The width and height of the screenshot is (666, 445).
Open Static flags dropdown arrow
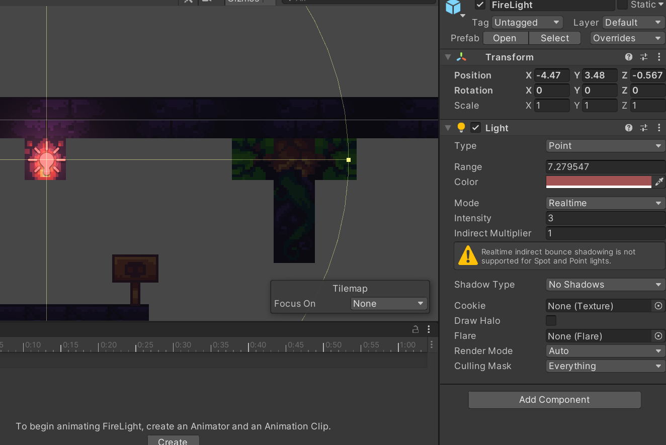tap(660, 5)
